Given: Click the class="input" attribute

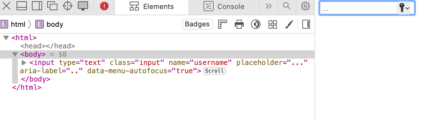Looking at the screenshot, I should tap(137, 63).
